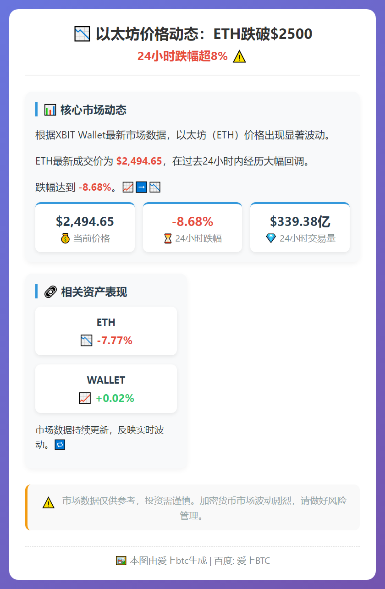Click the rising chart icon in the WALLET card
Viewport: 385px width, 589px height.
pyautogui.click(x=85, y=398)
